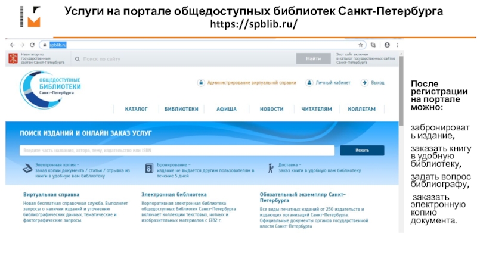Open the КАТАЛОГ menu item
The height and width of the screenshot is (268, 477).
[136, 110]
